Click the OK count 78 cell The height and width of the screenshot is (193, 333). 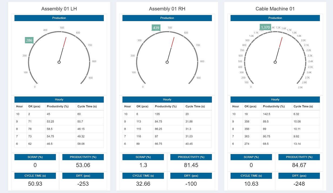pos(36,129)
